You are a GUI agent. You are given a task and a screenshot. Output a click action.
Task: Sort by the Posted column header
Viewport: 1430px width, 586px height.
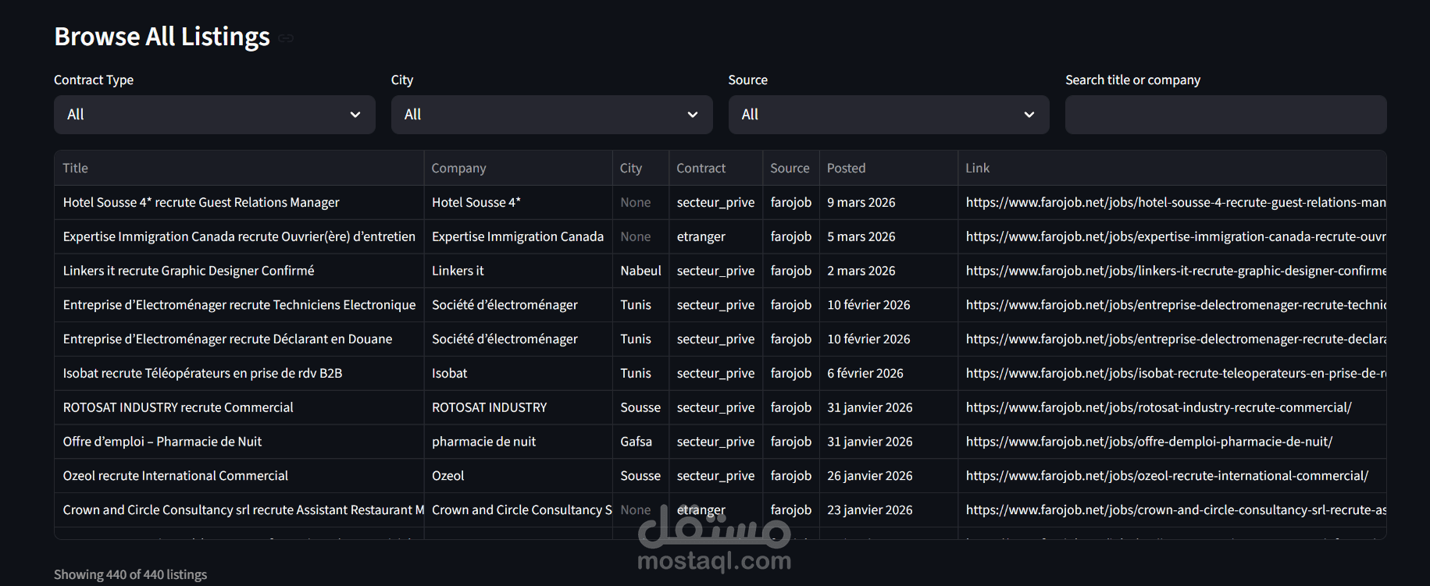888,168
